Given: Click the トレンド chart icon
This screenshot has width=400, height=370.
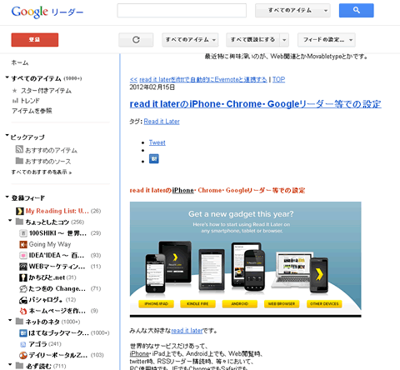Looking at the screenshot, I should 15,101.
